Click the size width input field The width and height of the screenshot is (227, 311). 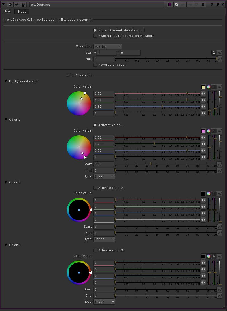click(107, 52)
